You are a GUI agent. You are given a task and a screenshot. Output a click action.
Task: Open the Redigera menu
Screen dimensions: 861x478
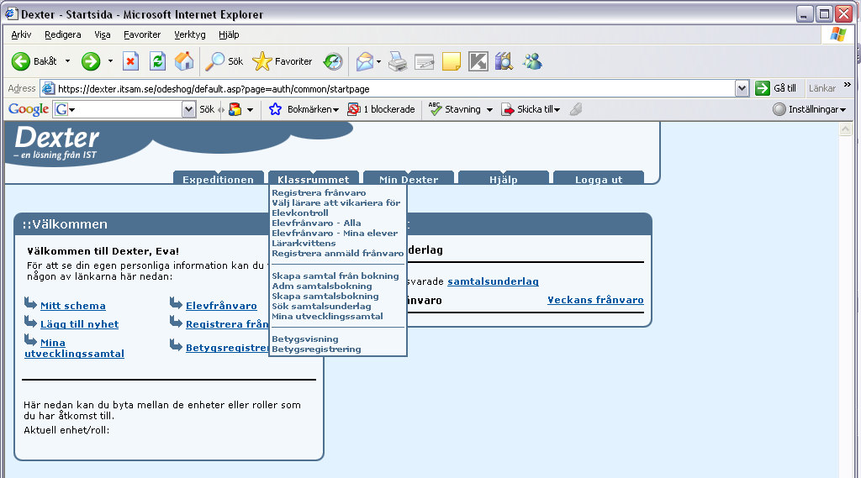point(62,34)
